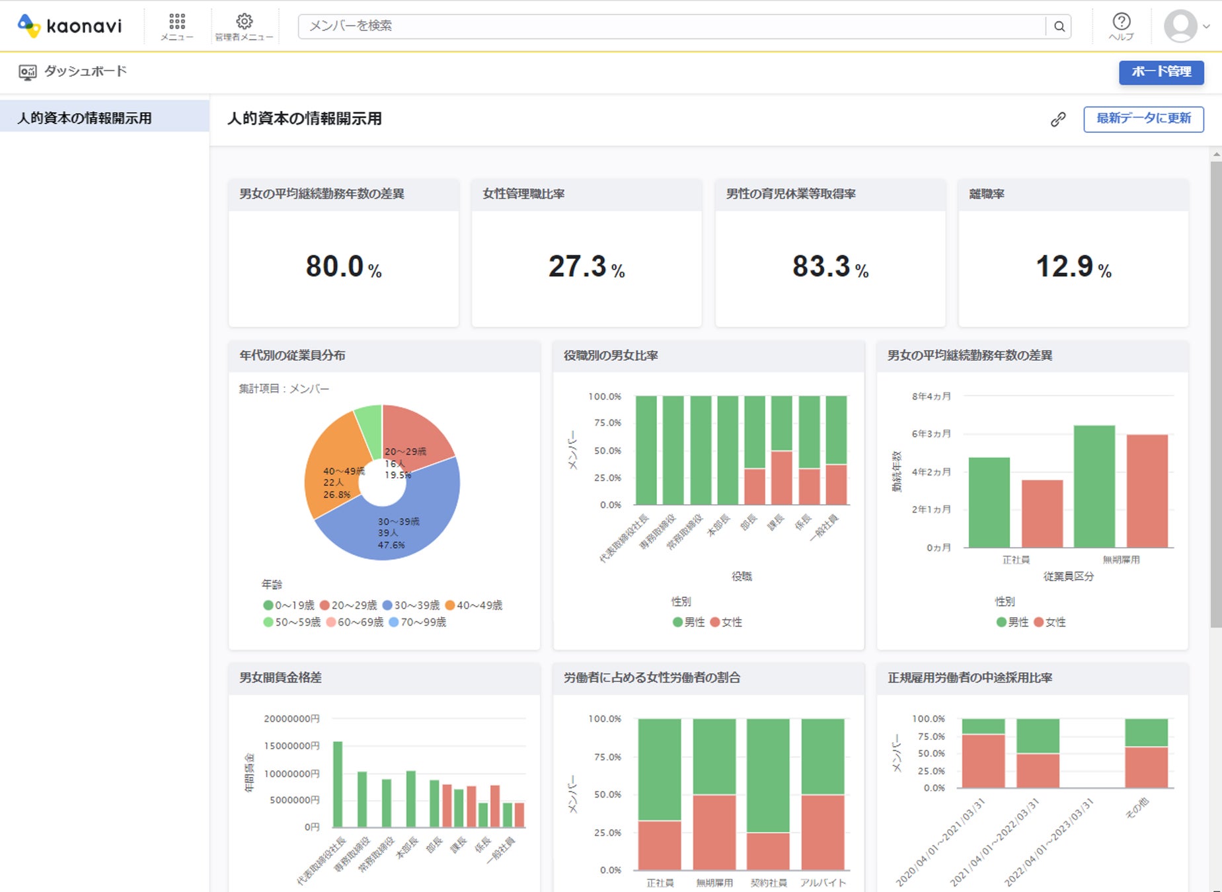Toggle 男性 legend in 役職別の男女比率 chart

pos(688,622)
